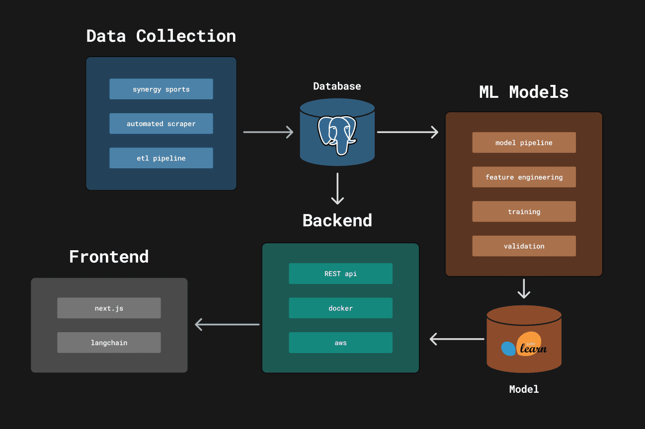The height and width of the screenshot is (429, 645).
Task: Select the synergy sports box
Action: point(161,89)
